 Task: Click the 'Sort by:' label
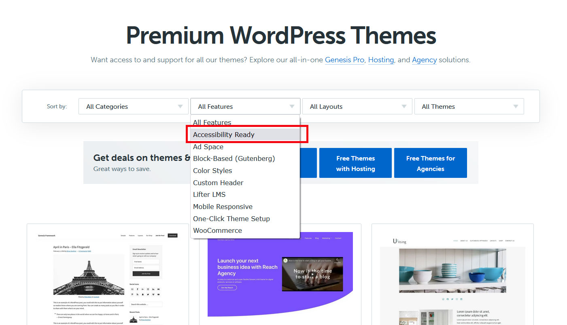[x=57, y=106]
